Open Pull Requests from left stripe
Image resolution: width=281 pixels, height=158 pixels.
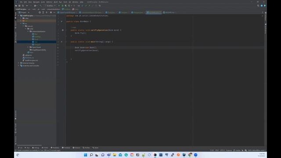[x=16, y=37]
